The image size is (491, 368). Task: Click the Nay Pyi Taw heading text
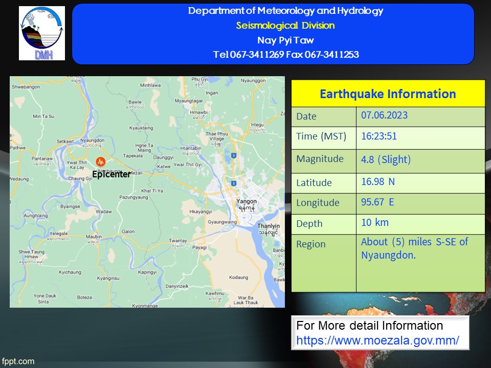click(x=285, y=40)
